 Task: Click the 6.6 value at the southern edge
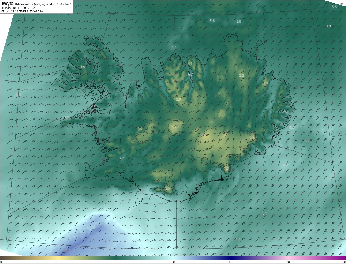point(238,239)
